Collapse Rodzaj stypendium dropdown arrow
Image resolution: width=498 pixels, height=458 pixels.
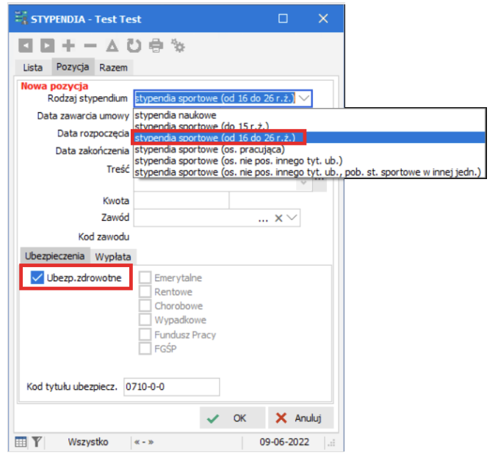tap(304, 98)
